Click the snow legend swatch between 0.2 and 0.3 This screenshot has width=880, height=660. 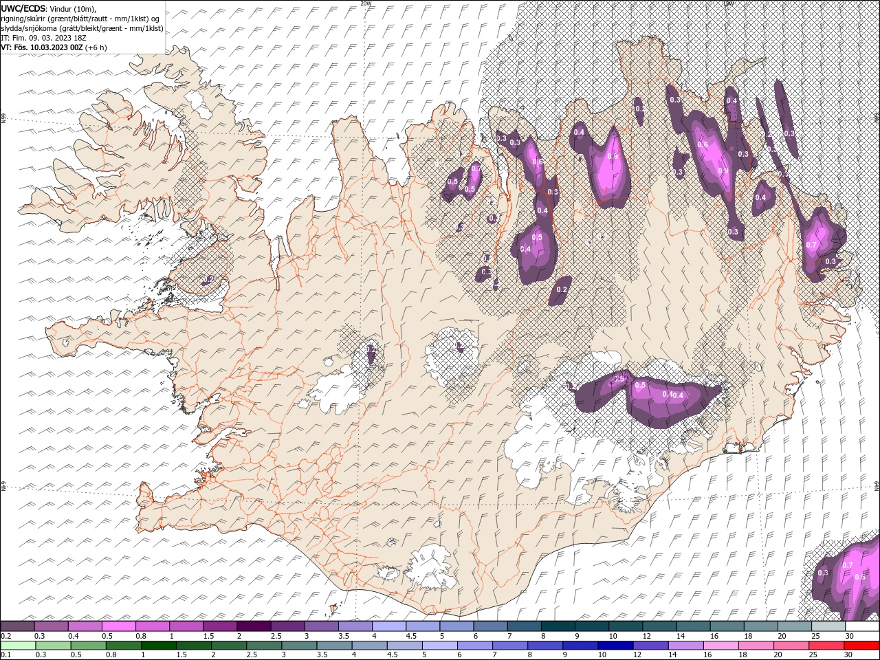coord(17,626)
